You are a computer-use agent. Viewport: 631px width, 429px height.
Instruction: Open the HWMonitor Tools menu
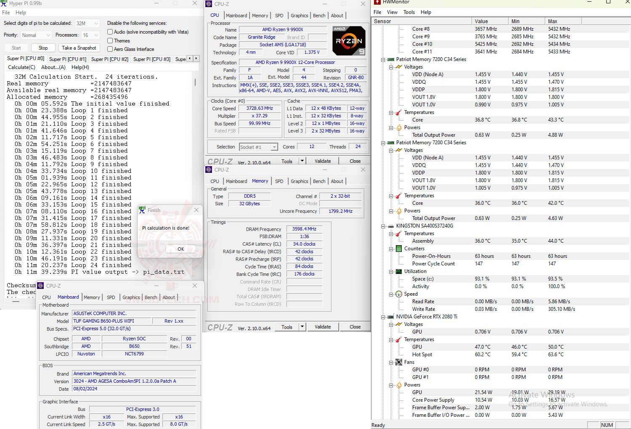tap(409, 12)
